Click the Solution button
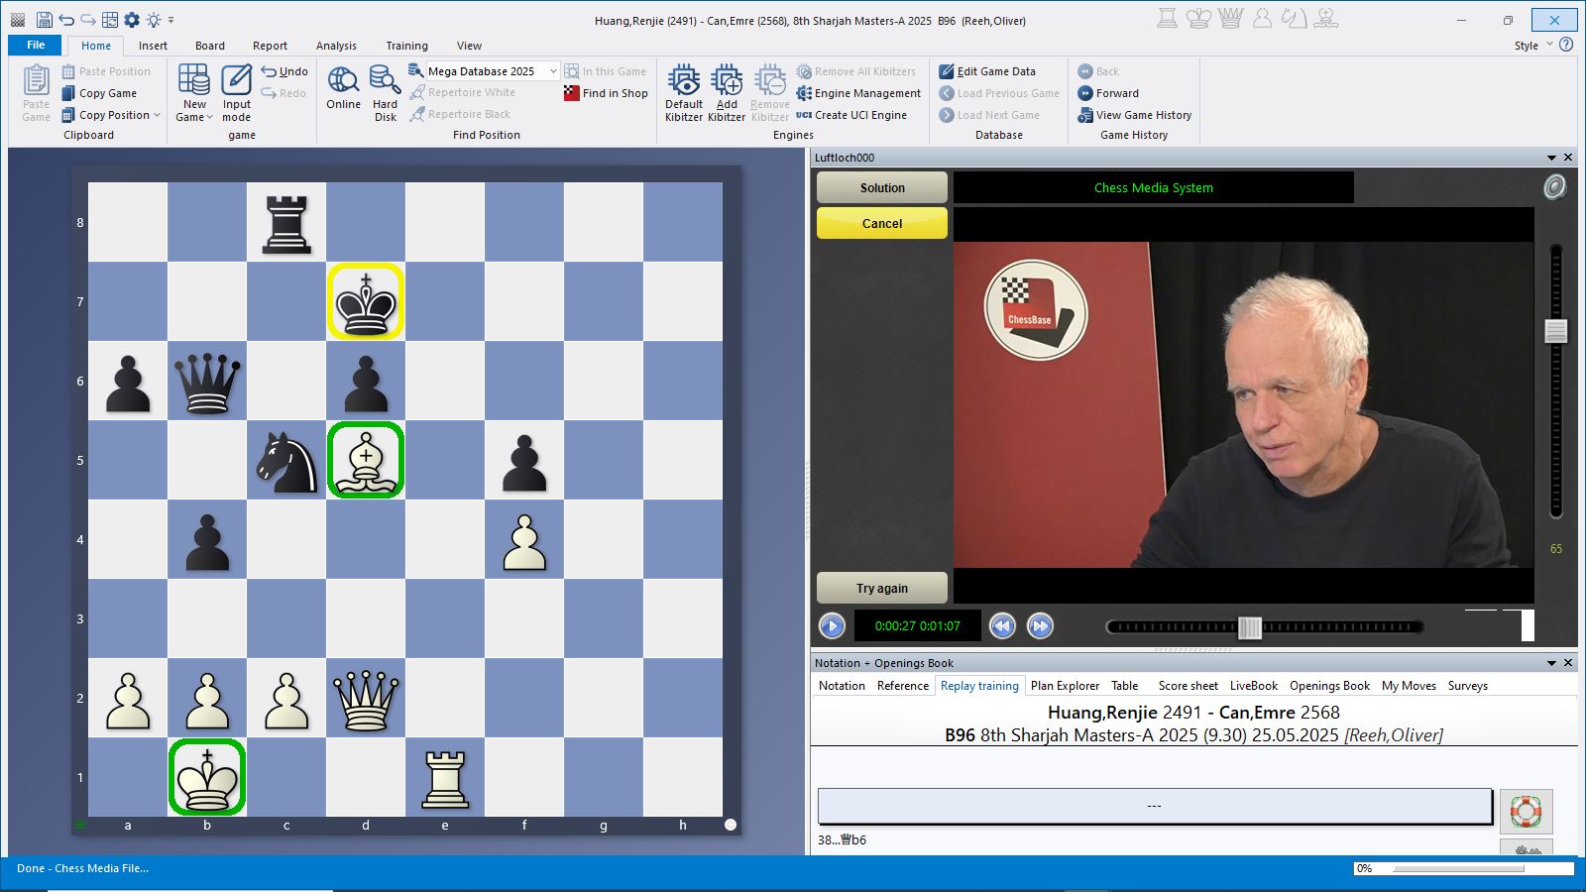The image size is (1586, 892). coord(881,187)
